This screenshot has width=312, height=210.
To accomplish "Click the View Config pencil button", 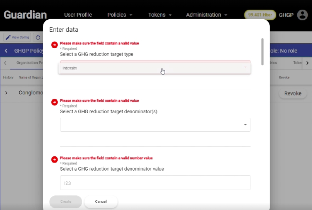I will (17, 37).
